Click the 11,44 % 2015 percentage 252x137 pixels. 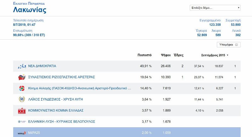pyautogui.click(x=199, y=99)
